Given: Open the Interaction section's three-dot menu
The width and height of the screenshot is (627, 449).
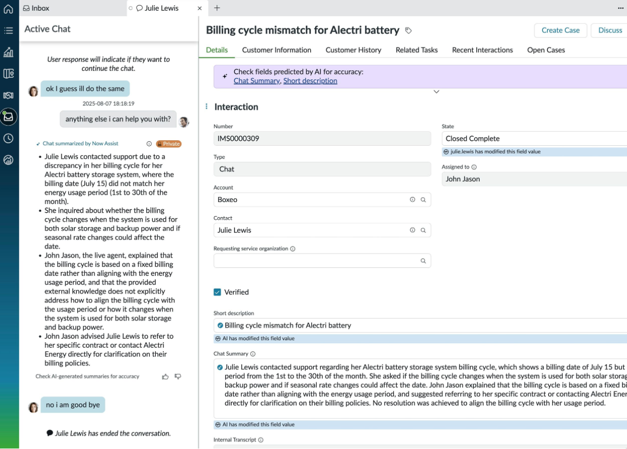Looking at the screenshot, I should point(206,107).
